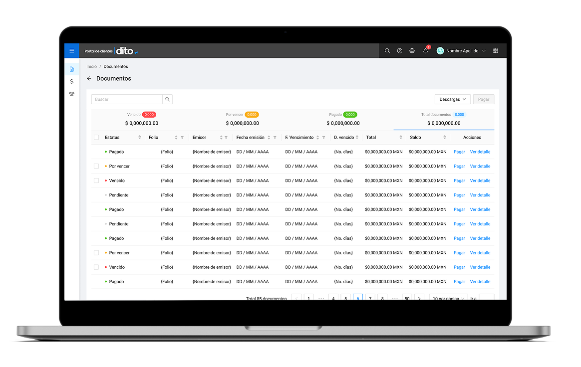
Task: Check the first Vencido row checkbox
Action: pos(96,181)
